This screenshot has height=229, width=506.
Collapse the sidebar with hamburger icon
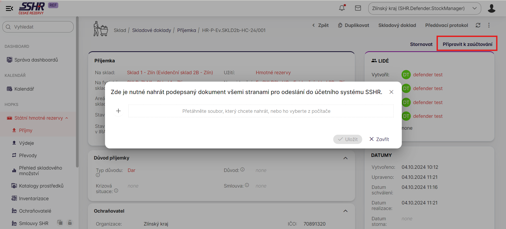[9, 8]
